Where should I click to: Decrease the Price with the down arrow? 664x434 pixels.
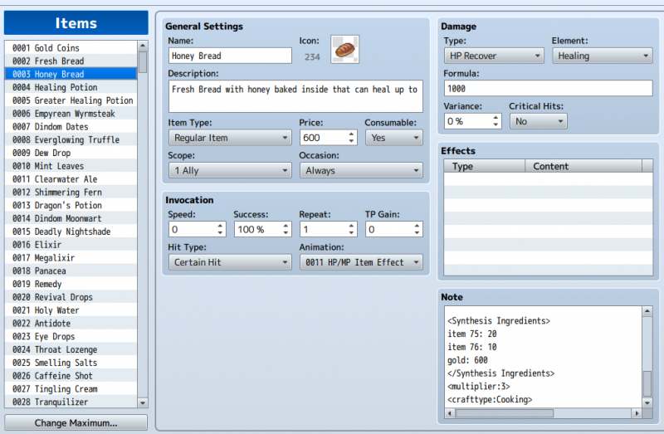[351, 141]
